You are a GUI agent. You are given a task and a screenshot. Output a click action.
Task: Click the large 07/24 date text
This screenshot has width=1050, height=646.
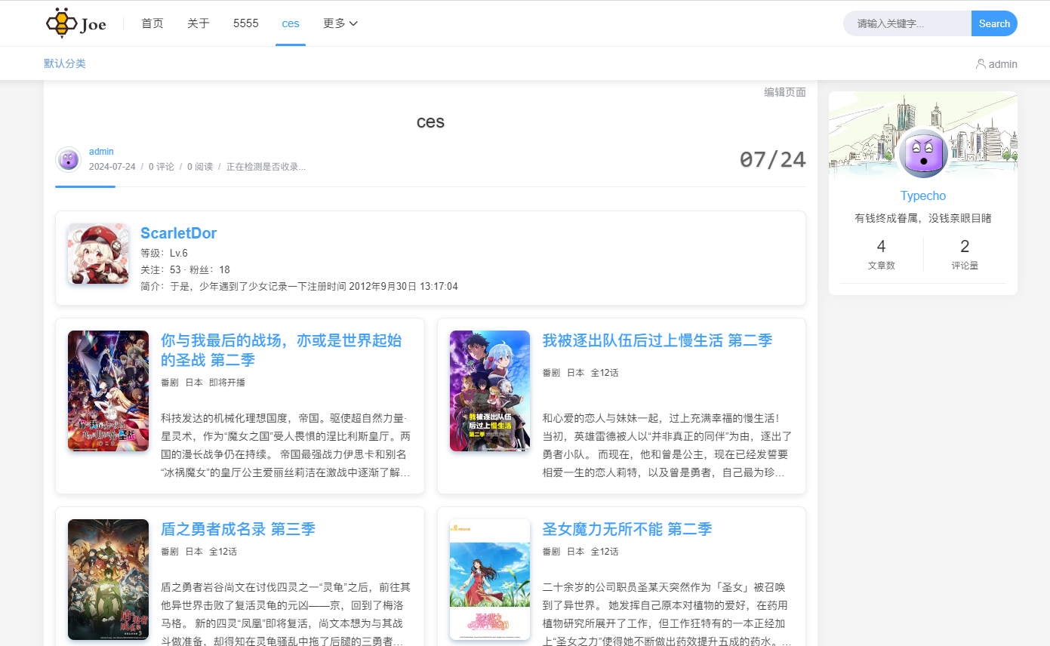(x=773, y=159)
